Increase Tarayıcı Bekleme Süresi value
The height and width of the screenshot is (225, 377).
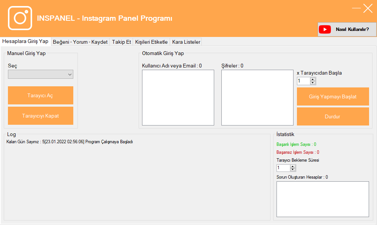[x=293, y=166]
